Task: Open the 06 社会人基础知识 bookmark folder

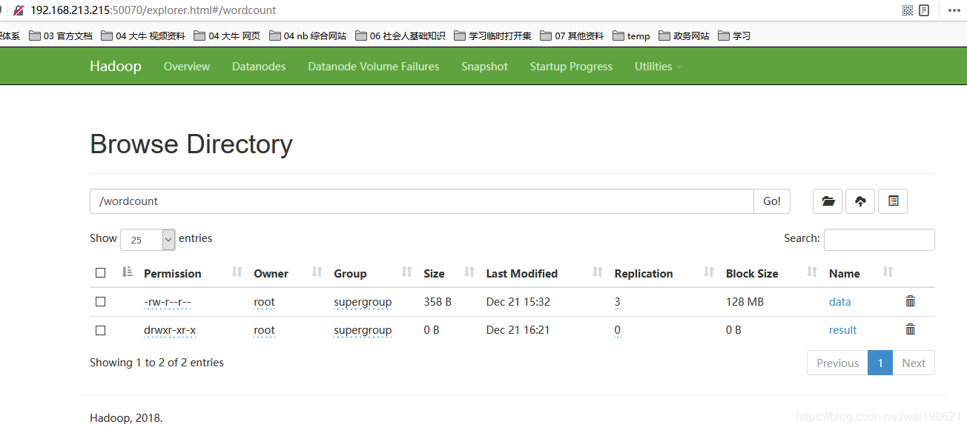Action: coord(400,36)
